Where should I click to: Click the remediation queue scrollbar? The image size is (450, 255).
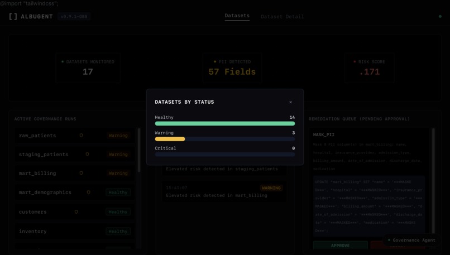[433, 181]
